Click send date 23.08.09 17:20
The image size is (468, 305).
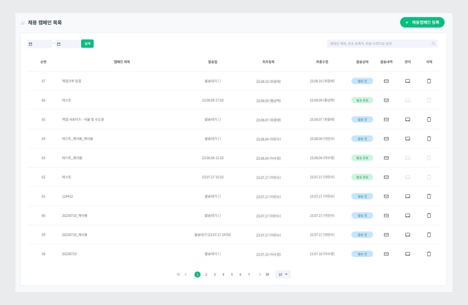pos(213,100)
